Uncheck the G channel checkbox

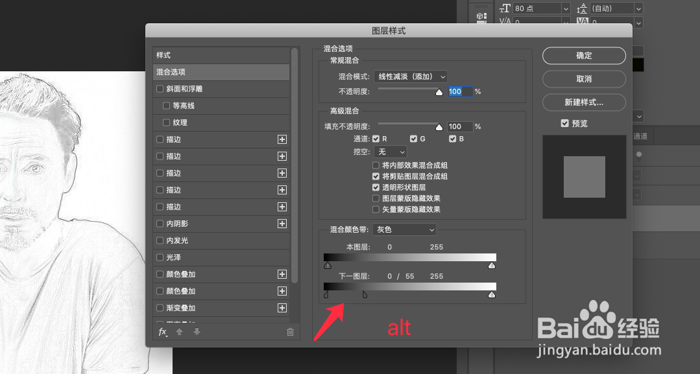413,139
